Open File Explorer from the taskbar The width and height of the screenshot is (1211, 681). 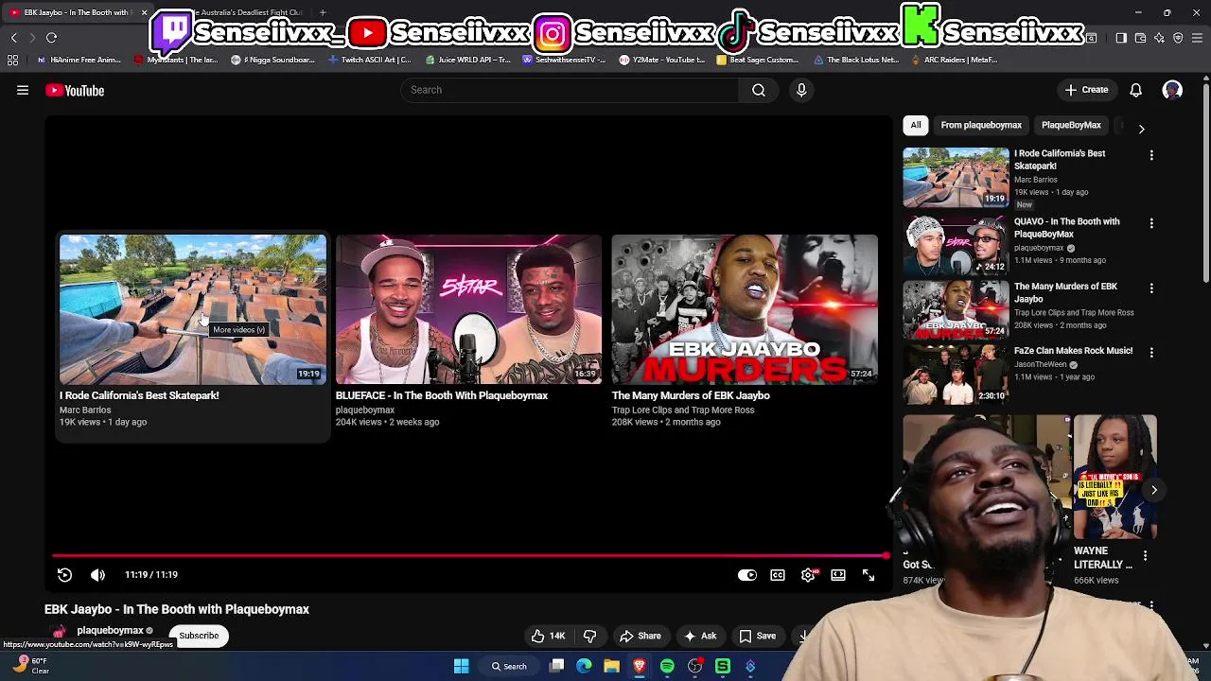[611, 667]
